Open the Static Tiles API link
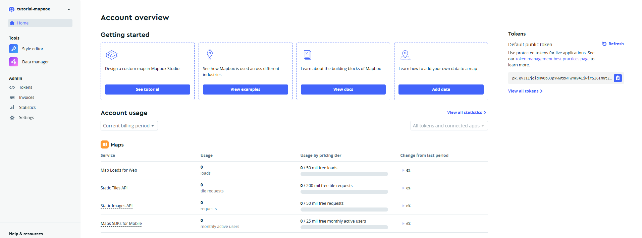Image resolution: width=642 pixels, height=238 pixels. pos(114,188)
